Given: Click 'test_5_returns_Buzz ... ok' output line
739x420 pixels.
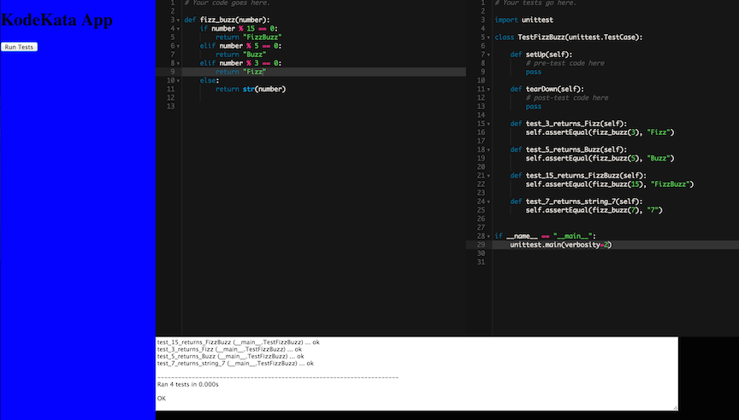Looking at the screenshot, I should tap(230, 357).
